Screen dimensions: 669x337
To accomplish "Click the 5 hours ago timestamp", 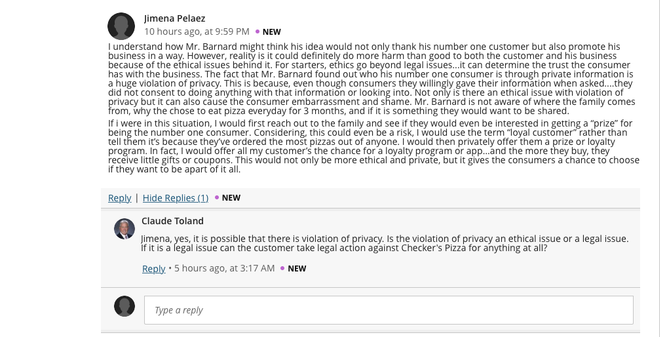I will click(x=225, y=268).
